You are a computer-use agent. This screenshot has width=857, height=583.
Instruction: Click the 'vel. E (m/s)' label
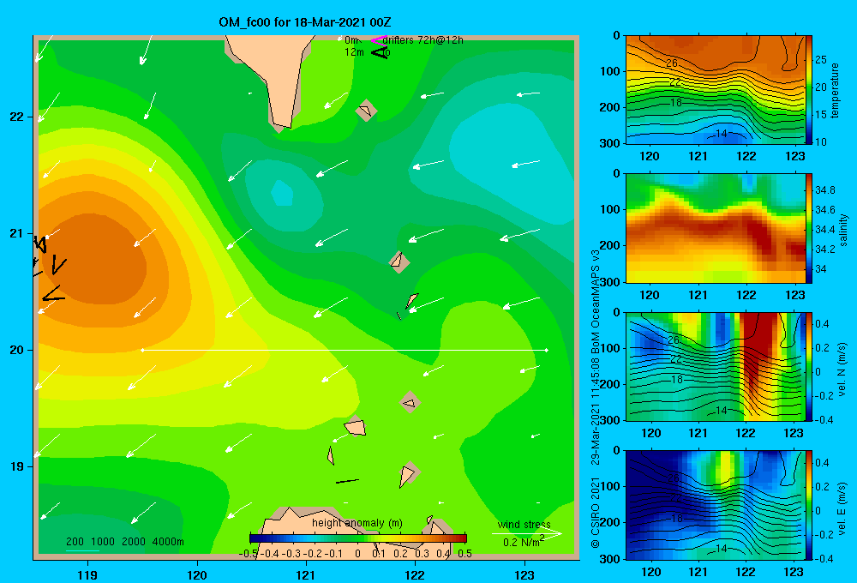pyautogui.click(x=842, y=508)
